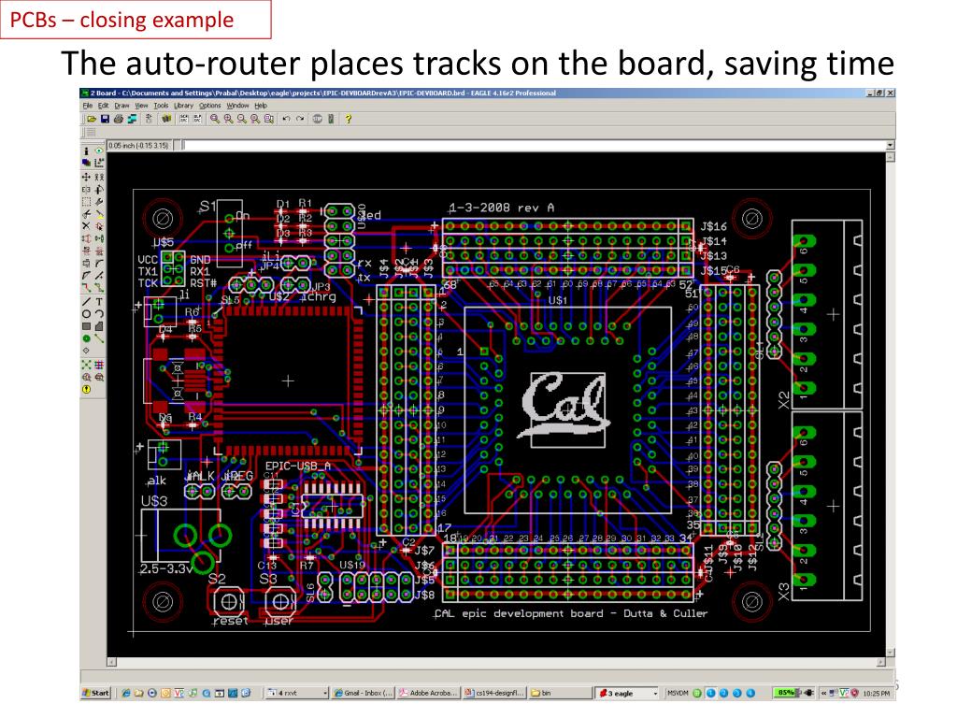Image resolution: width=957 pixels, height=718 pixels.
Task: Click the Open file toolbar icon
Action: [92, 119]
